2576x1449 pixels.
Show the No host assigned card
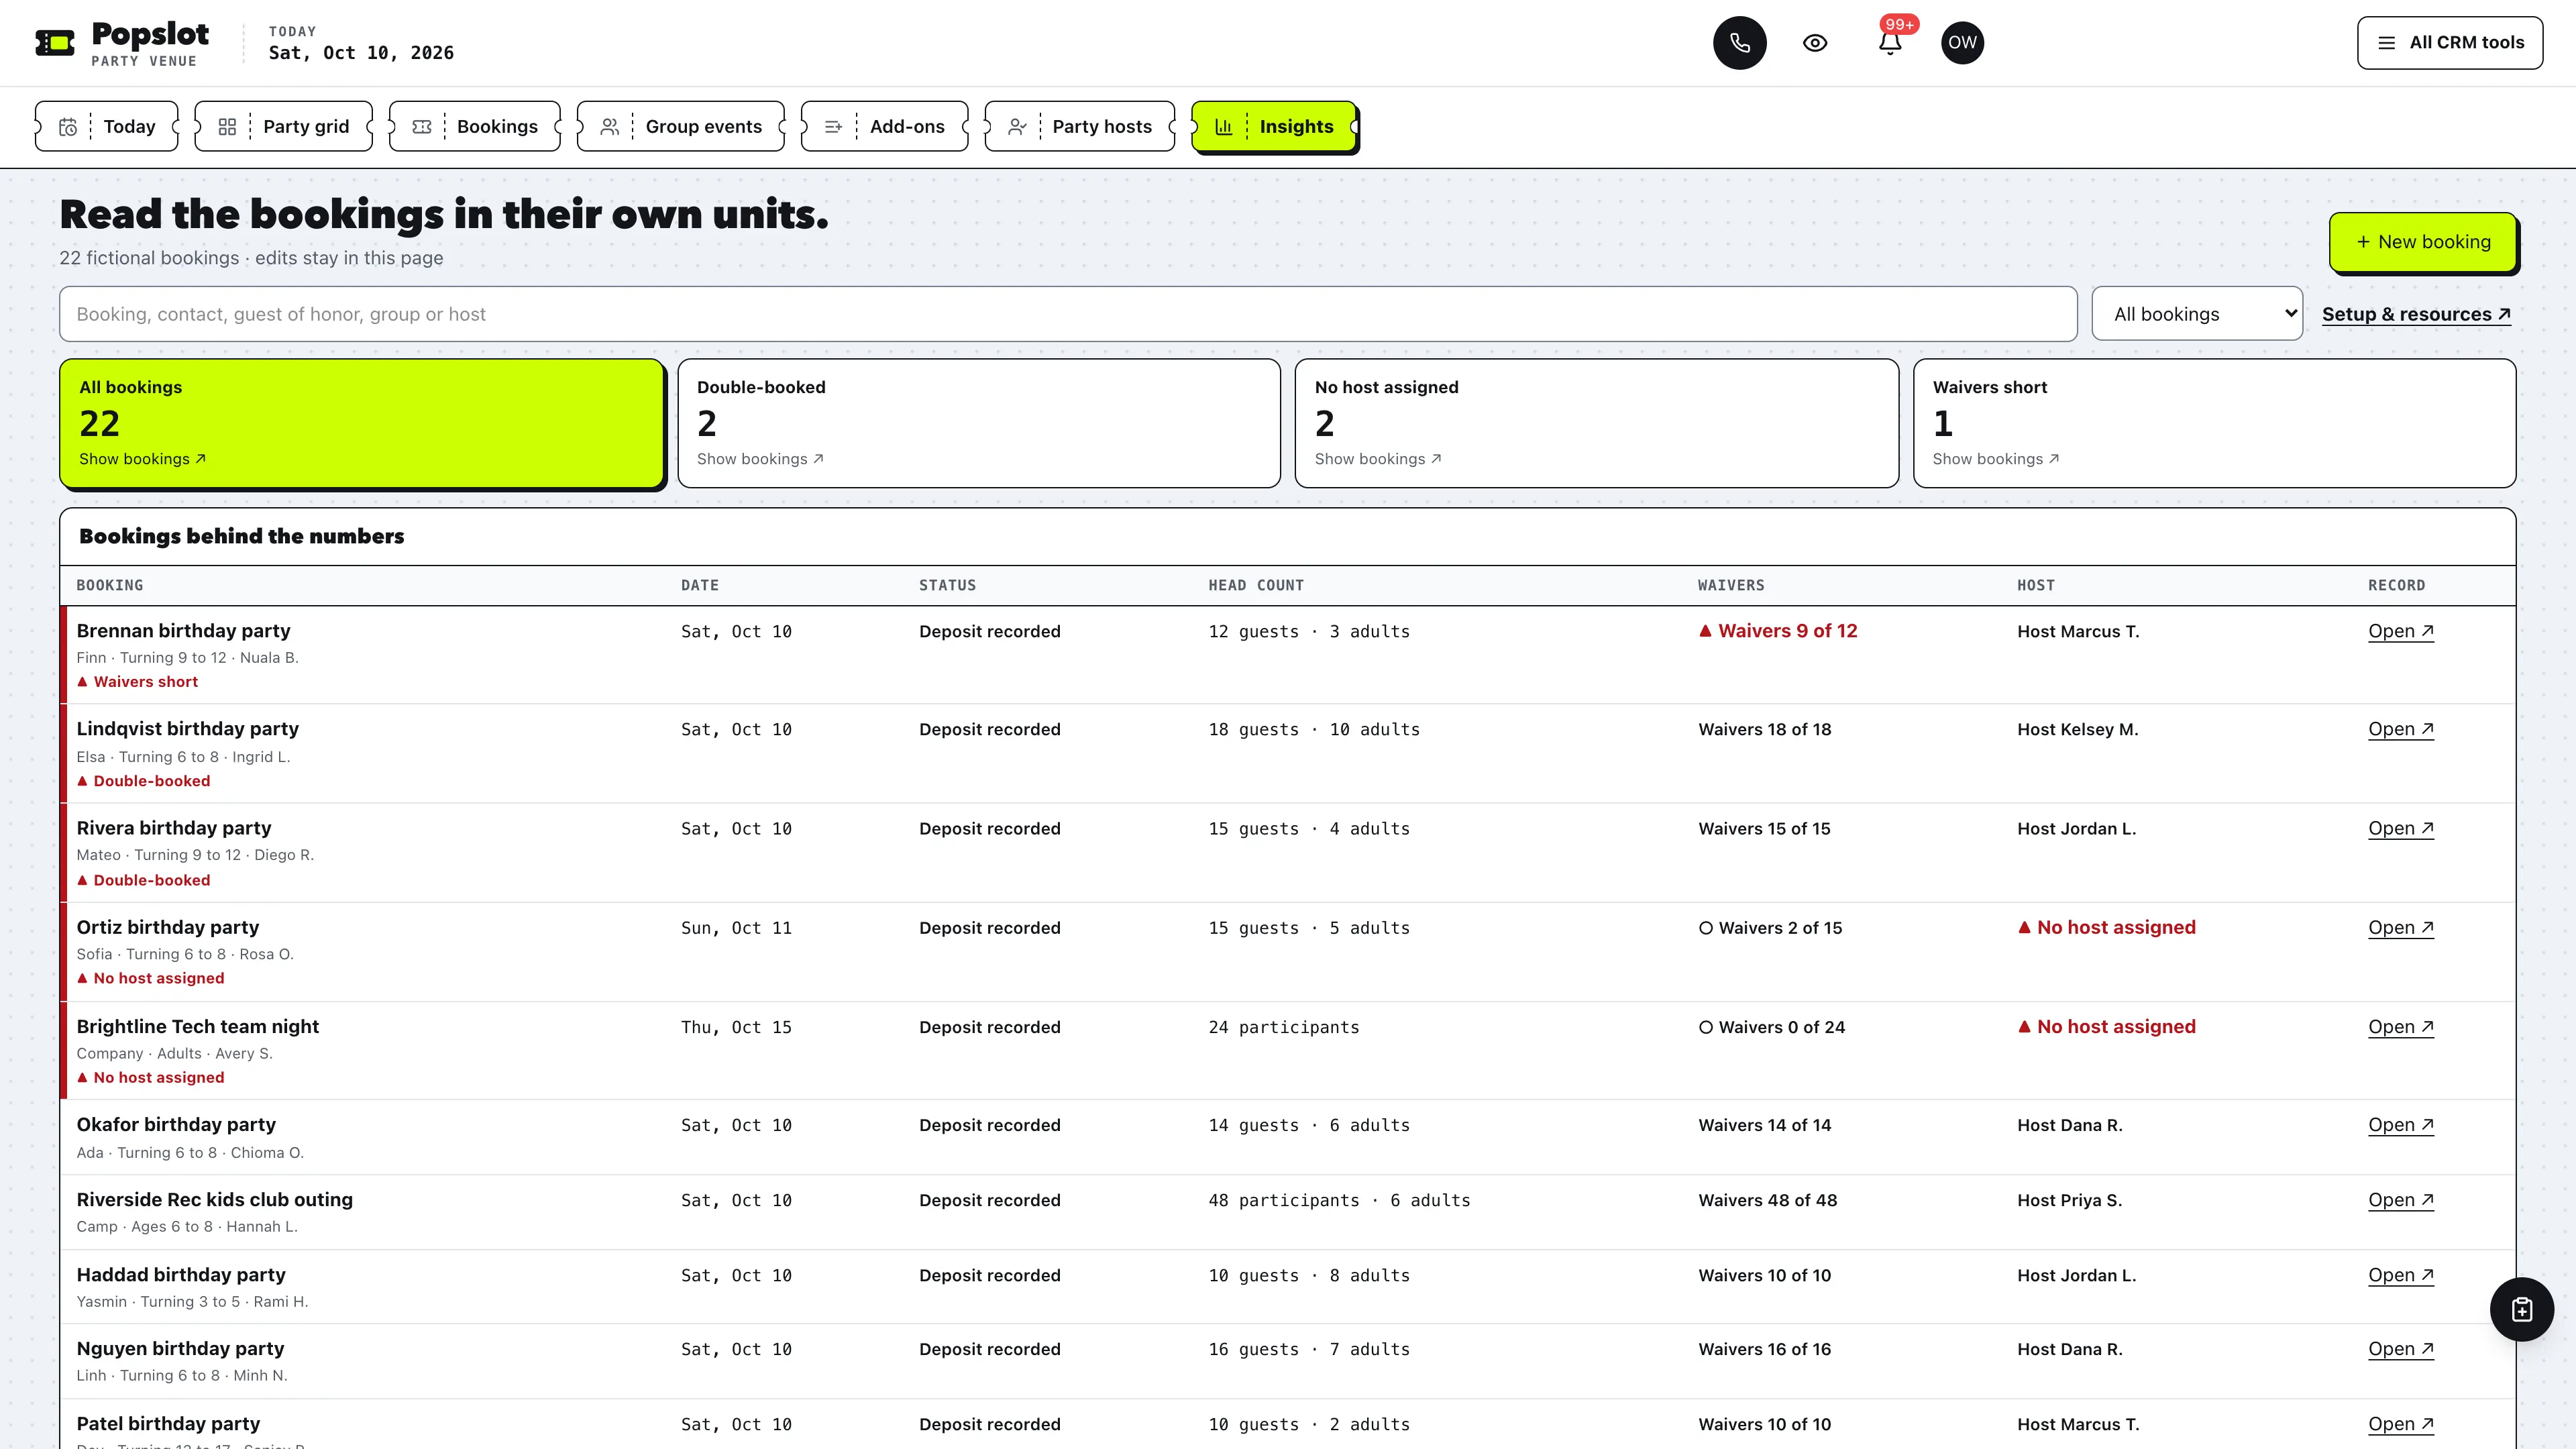coord(1596,423)
